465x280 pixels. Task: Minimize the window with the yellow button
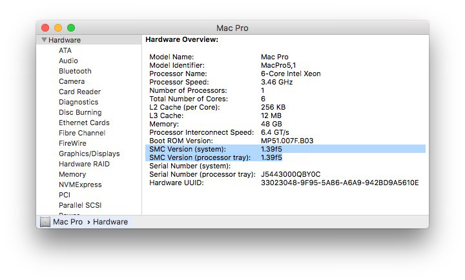pyautogui.click(x=58, y=28)
